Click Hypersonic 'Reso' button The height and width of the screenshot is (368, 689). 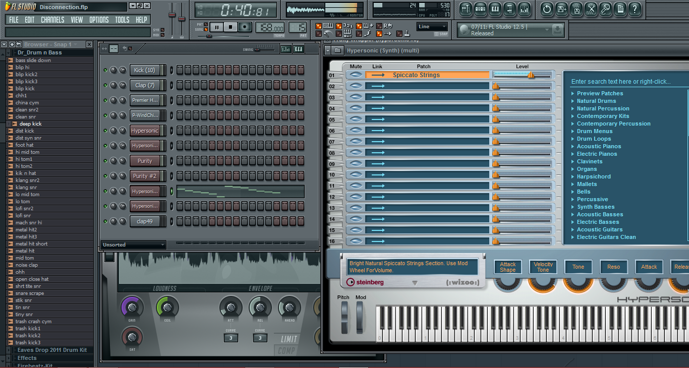coord(614,267)
